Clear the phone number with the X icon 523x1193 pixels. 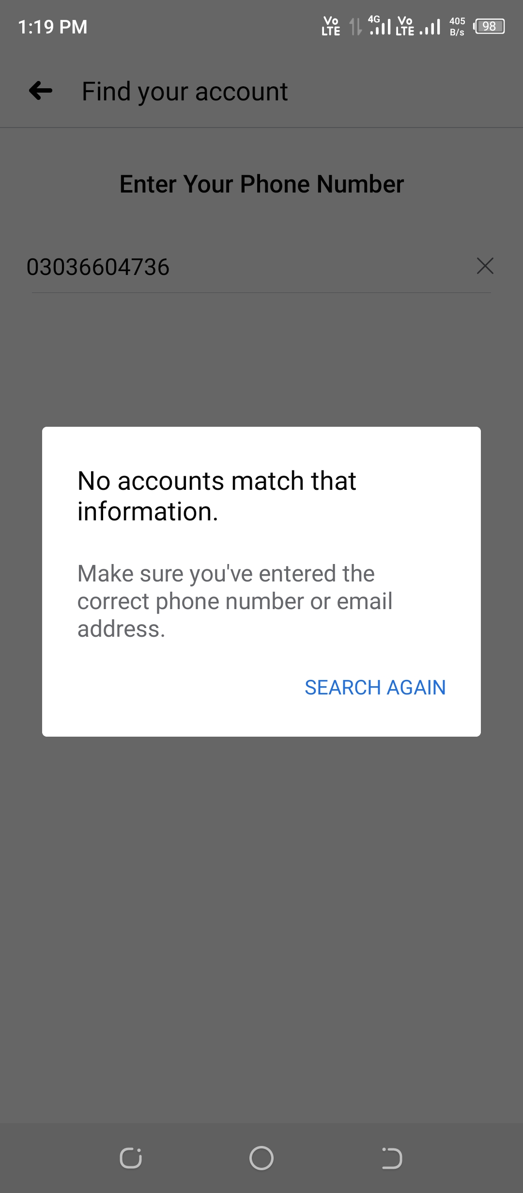[485, 266]
